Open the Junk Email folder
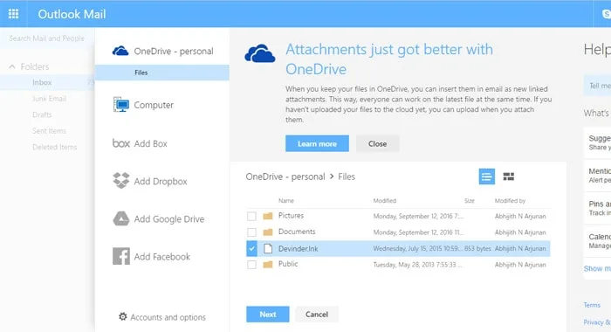Image resolution: width=611 pixels, height=332 pixels. tap(49, 99)
